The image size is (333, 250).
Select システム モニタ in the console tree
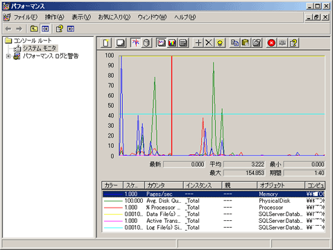[40, 48]
